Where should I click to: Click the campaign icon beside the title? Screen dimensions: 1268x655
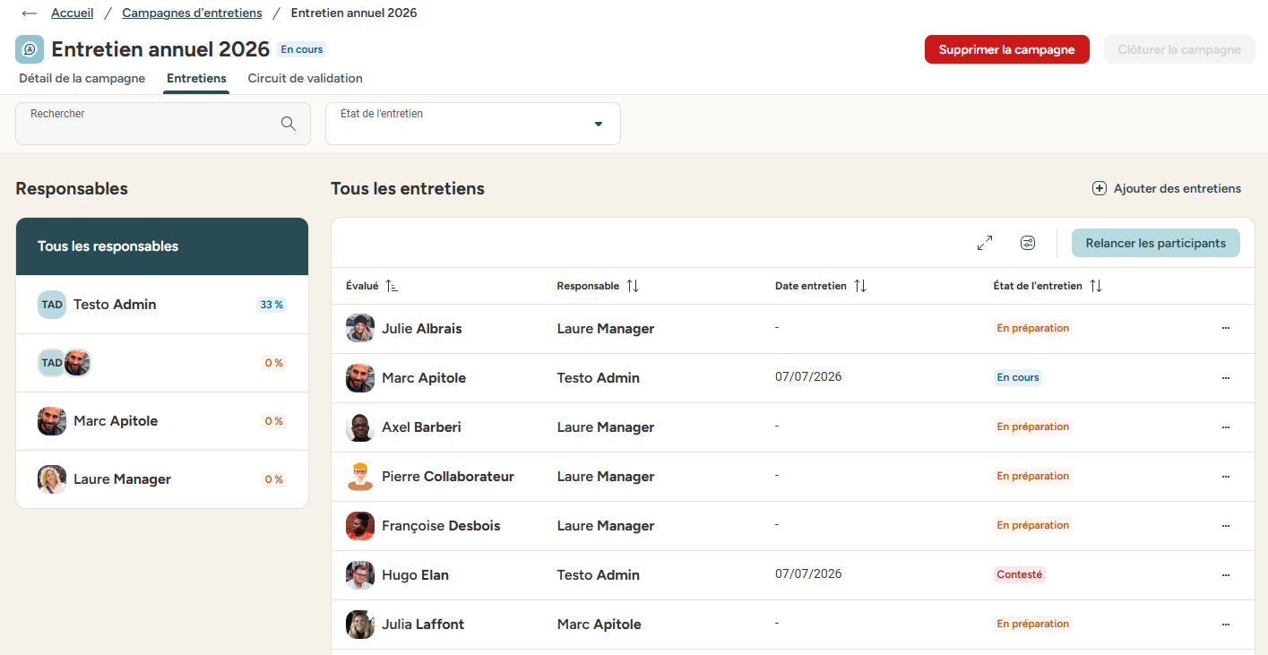point(30,49)
